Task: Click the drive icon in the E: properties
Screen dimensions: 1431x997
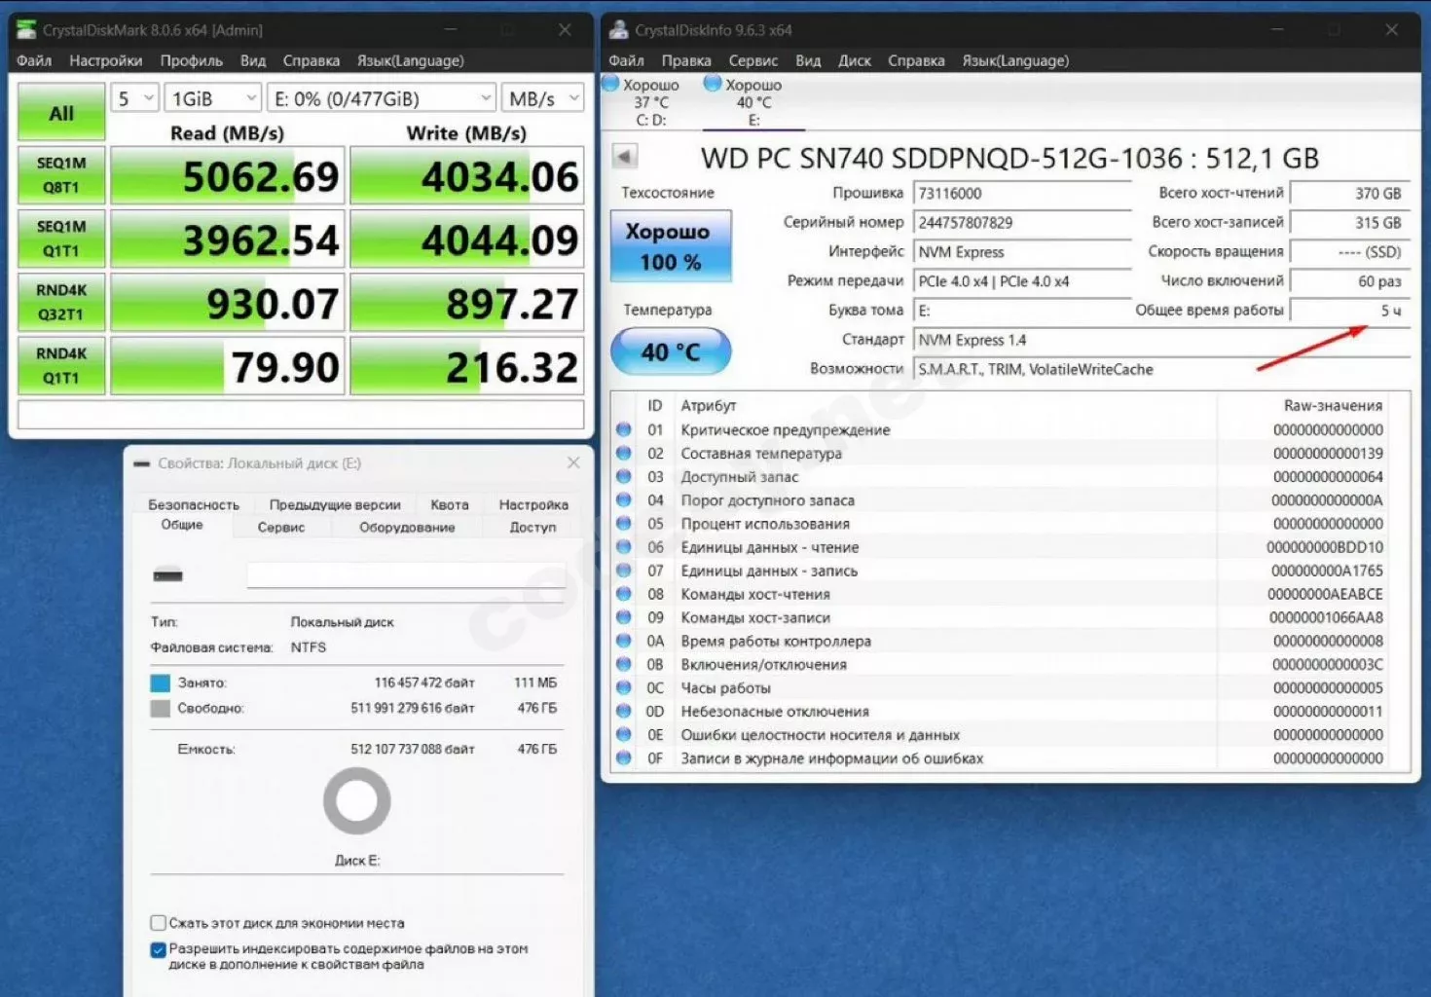Action: 167,575
